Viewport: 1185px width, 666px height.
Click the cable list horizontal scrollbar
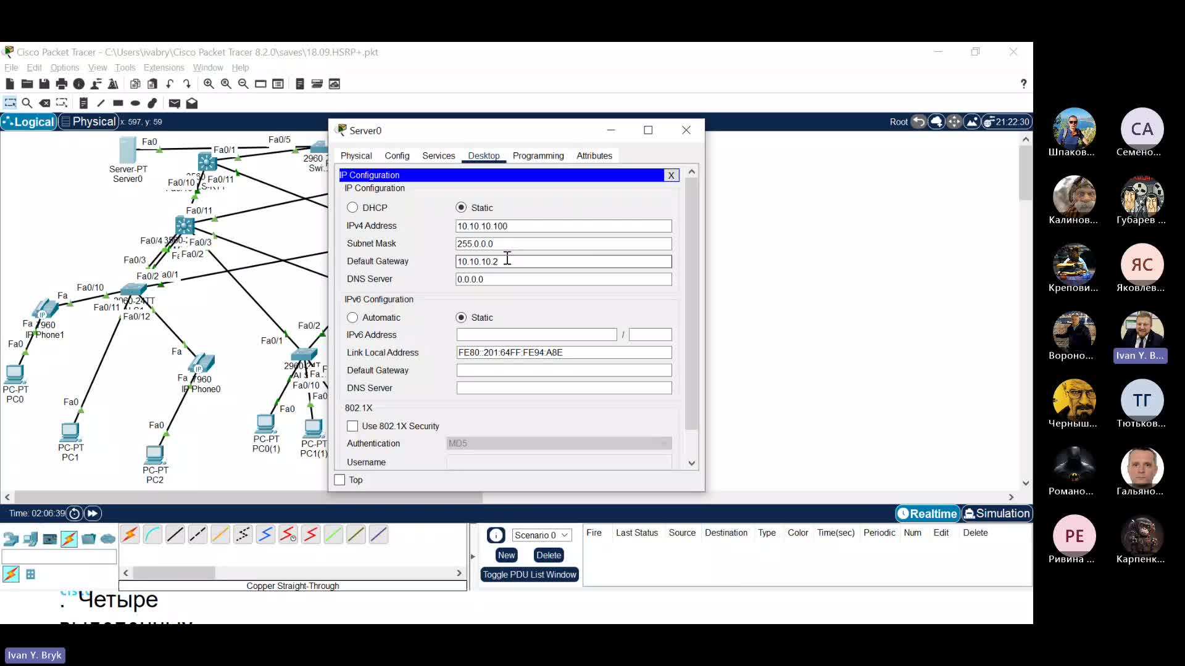[174, 573]
